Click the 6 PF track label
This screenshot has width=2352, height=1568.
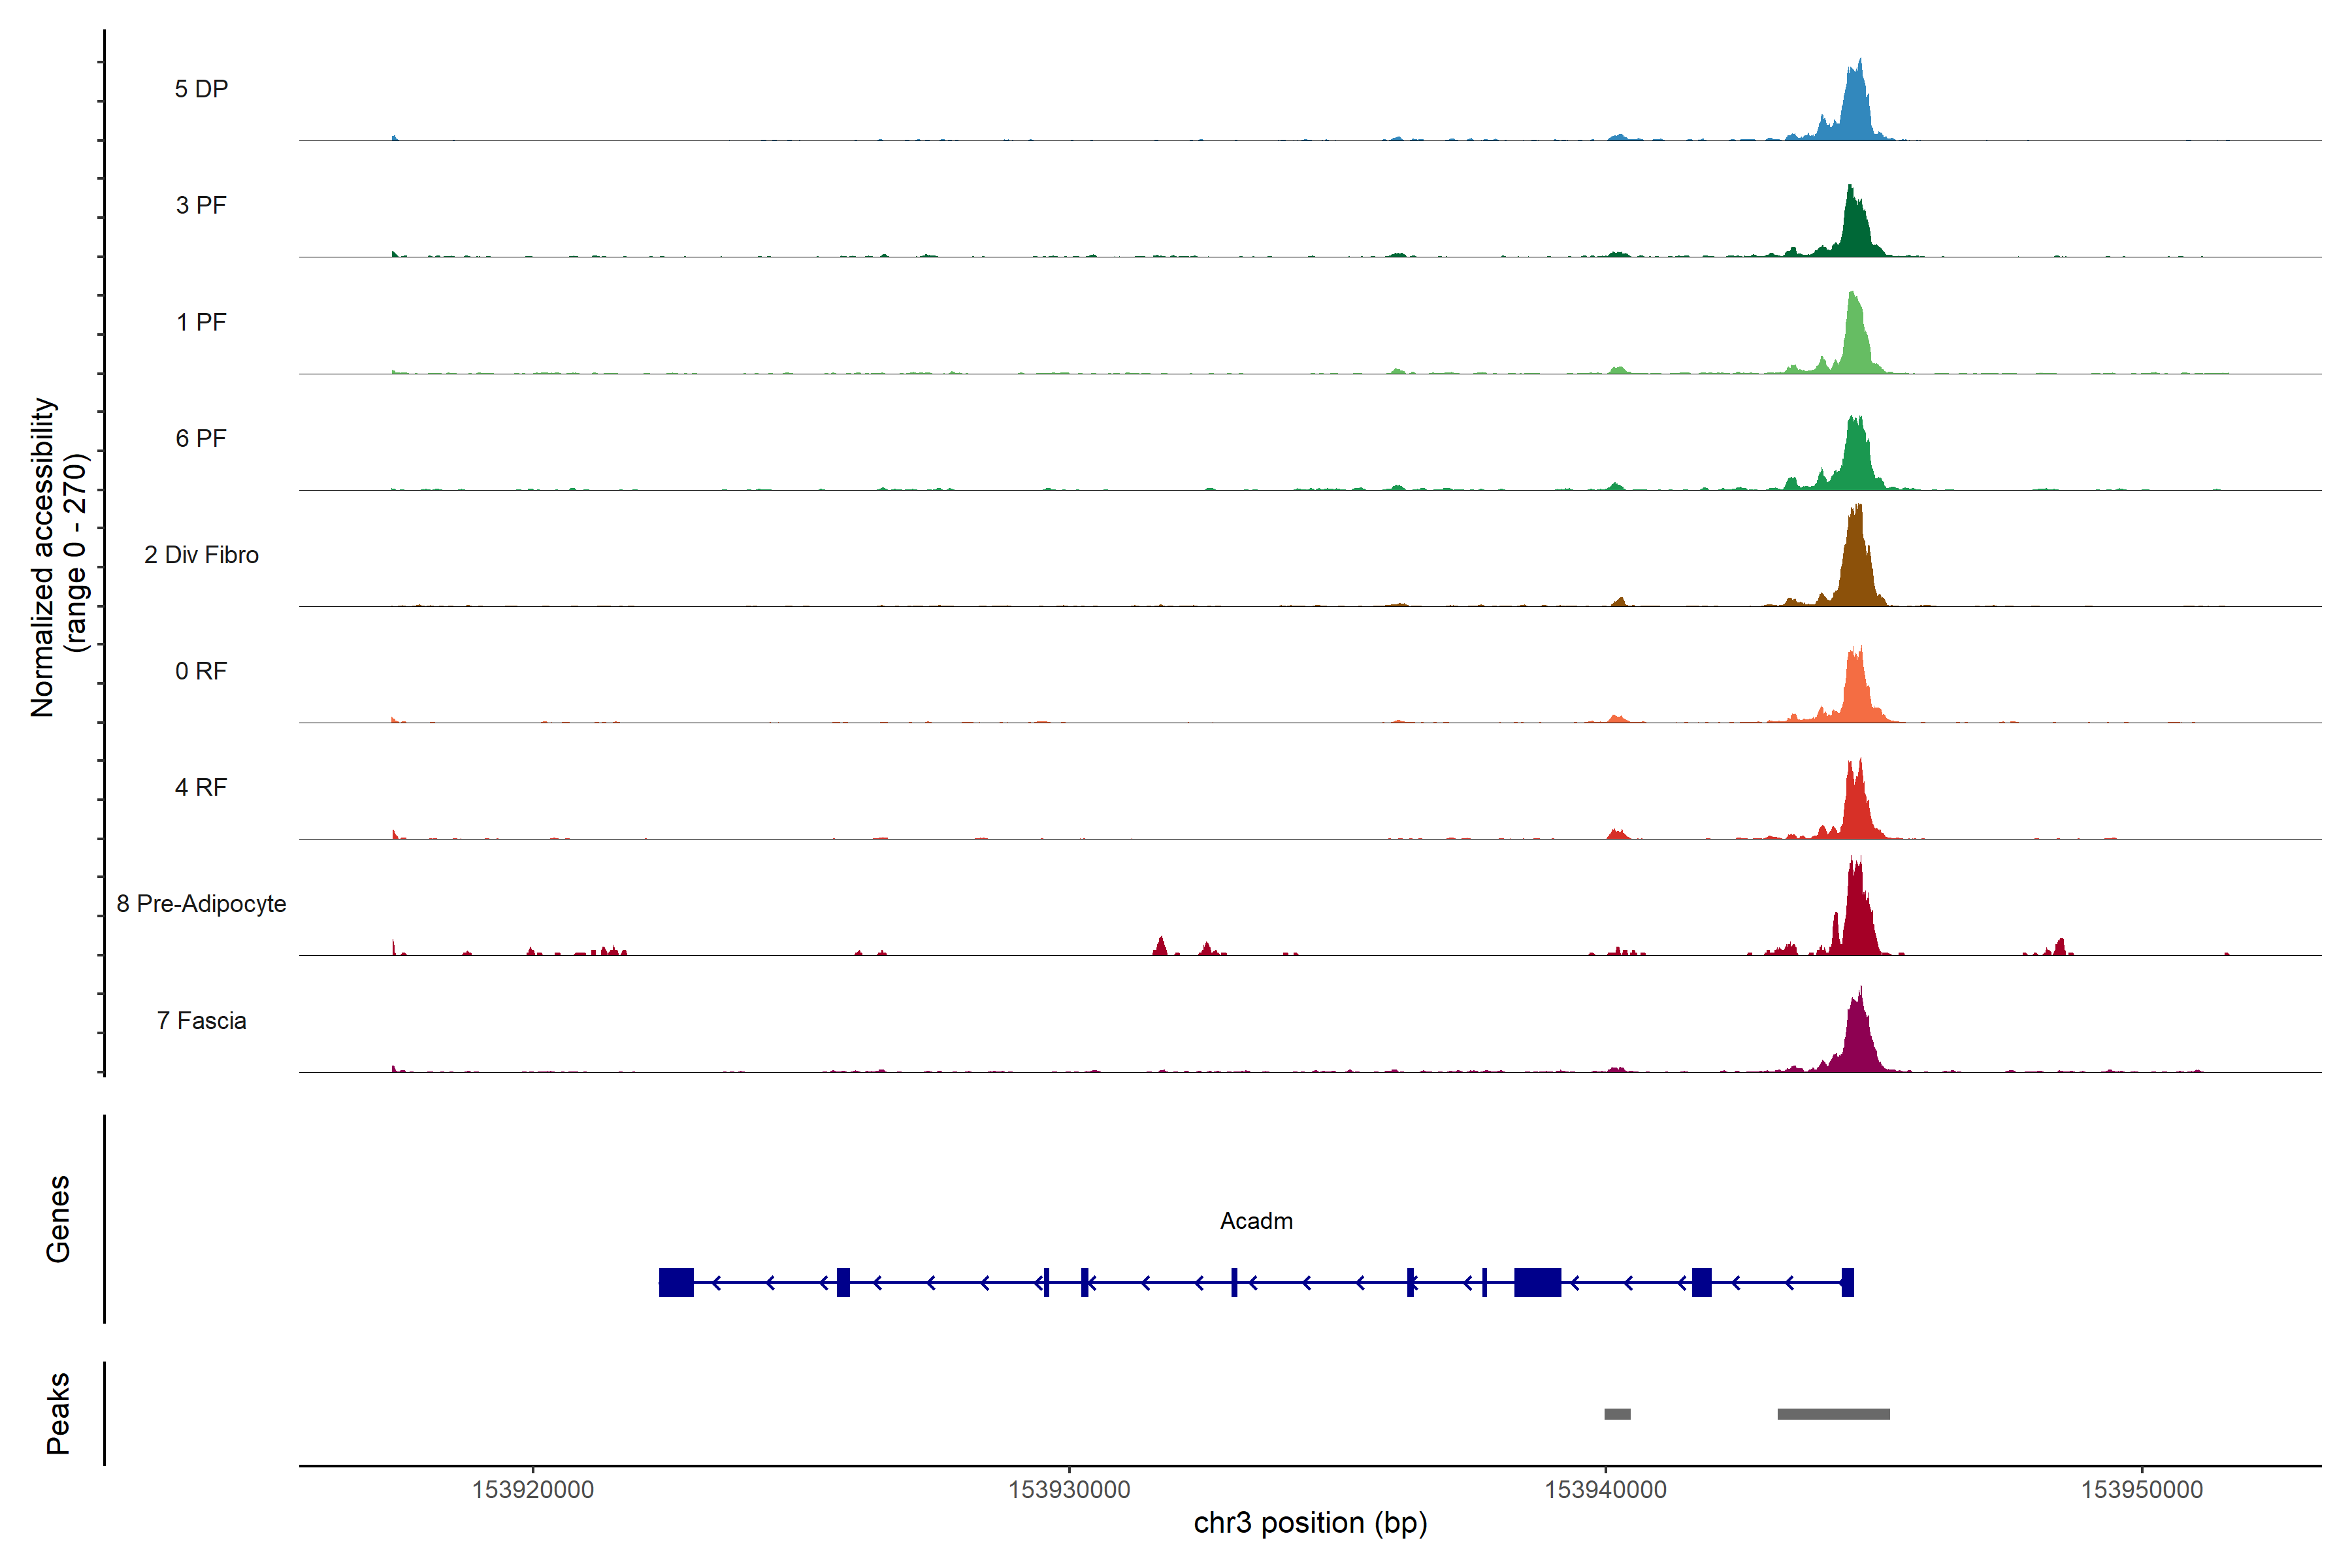click(201, 438)
